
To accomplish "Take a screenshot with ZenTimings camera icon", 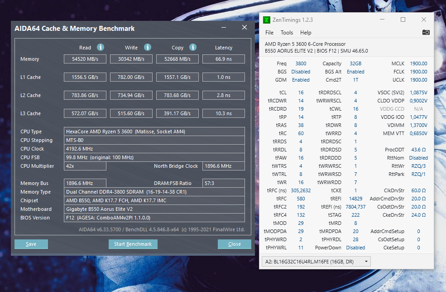I will [x=426, y=32].
